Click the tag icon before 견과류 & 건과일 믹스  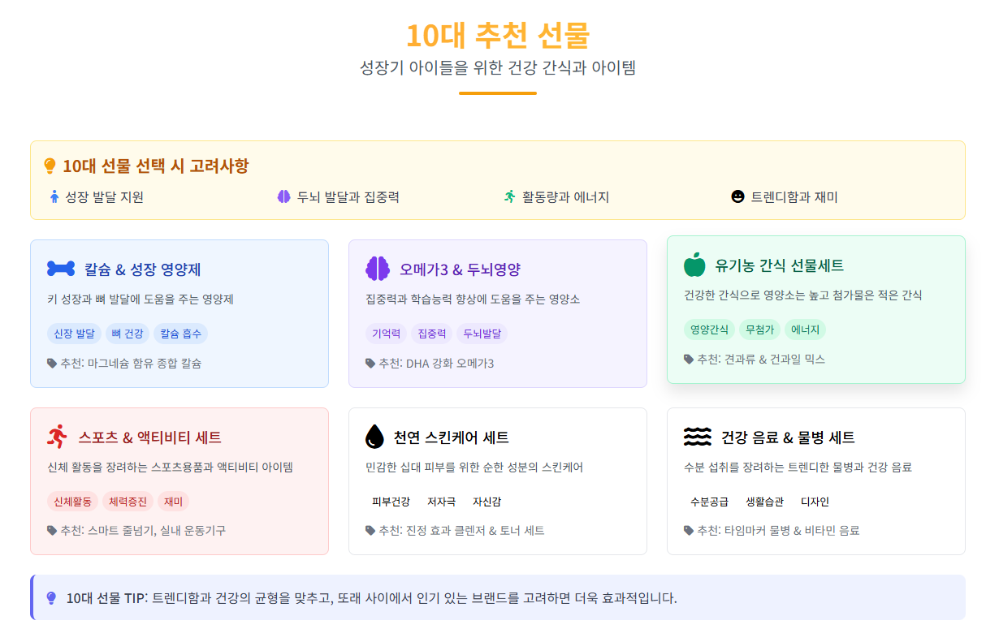click(x=689, y=359)
